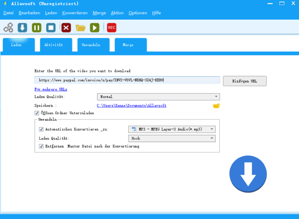Maximize the Allavsoft window
The width and height of the screenshot is (299, 219).
(282, 4)
